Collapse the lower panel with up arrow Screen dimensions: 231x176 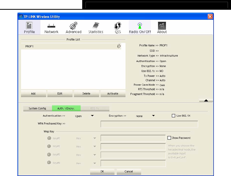206,100
